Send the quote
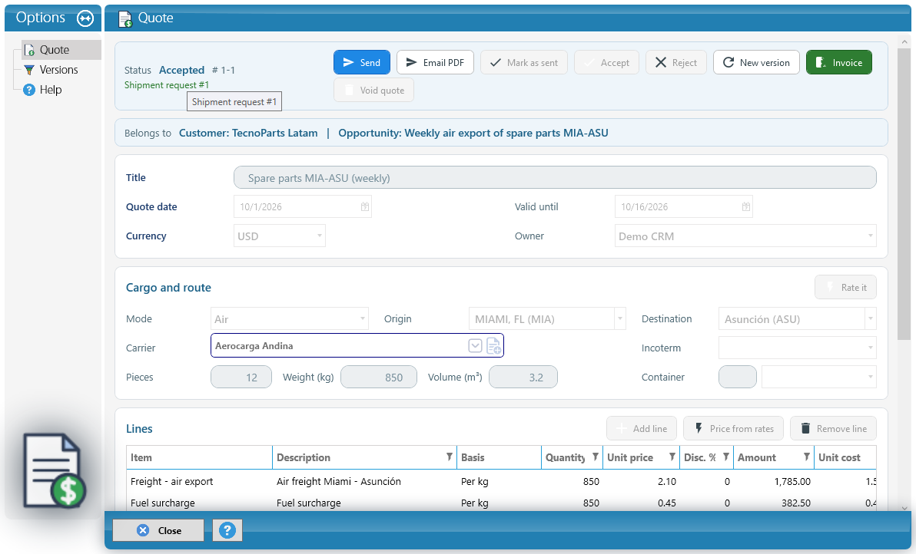Screen dimensions: 916x554 (362, 62)
